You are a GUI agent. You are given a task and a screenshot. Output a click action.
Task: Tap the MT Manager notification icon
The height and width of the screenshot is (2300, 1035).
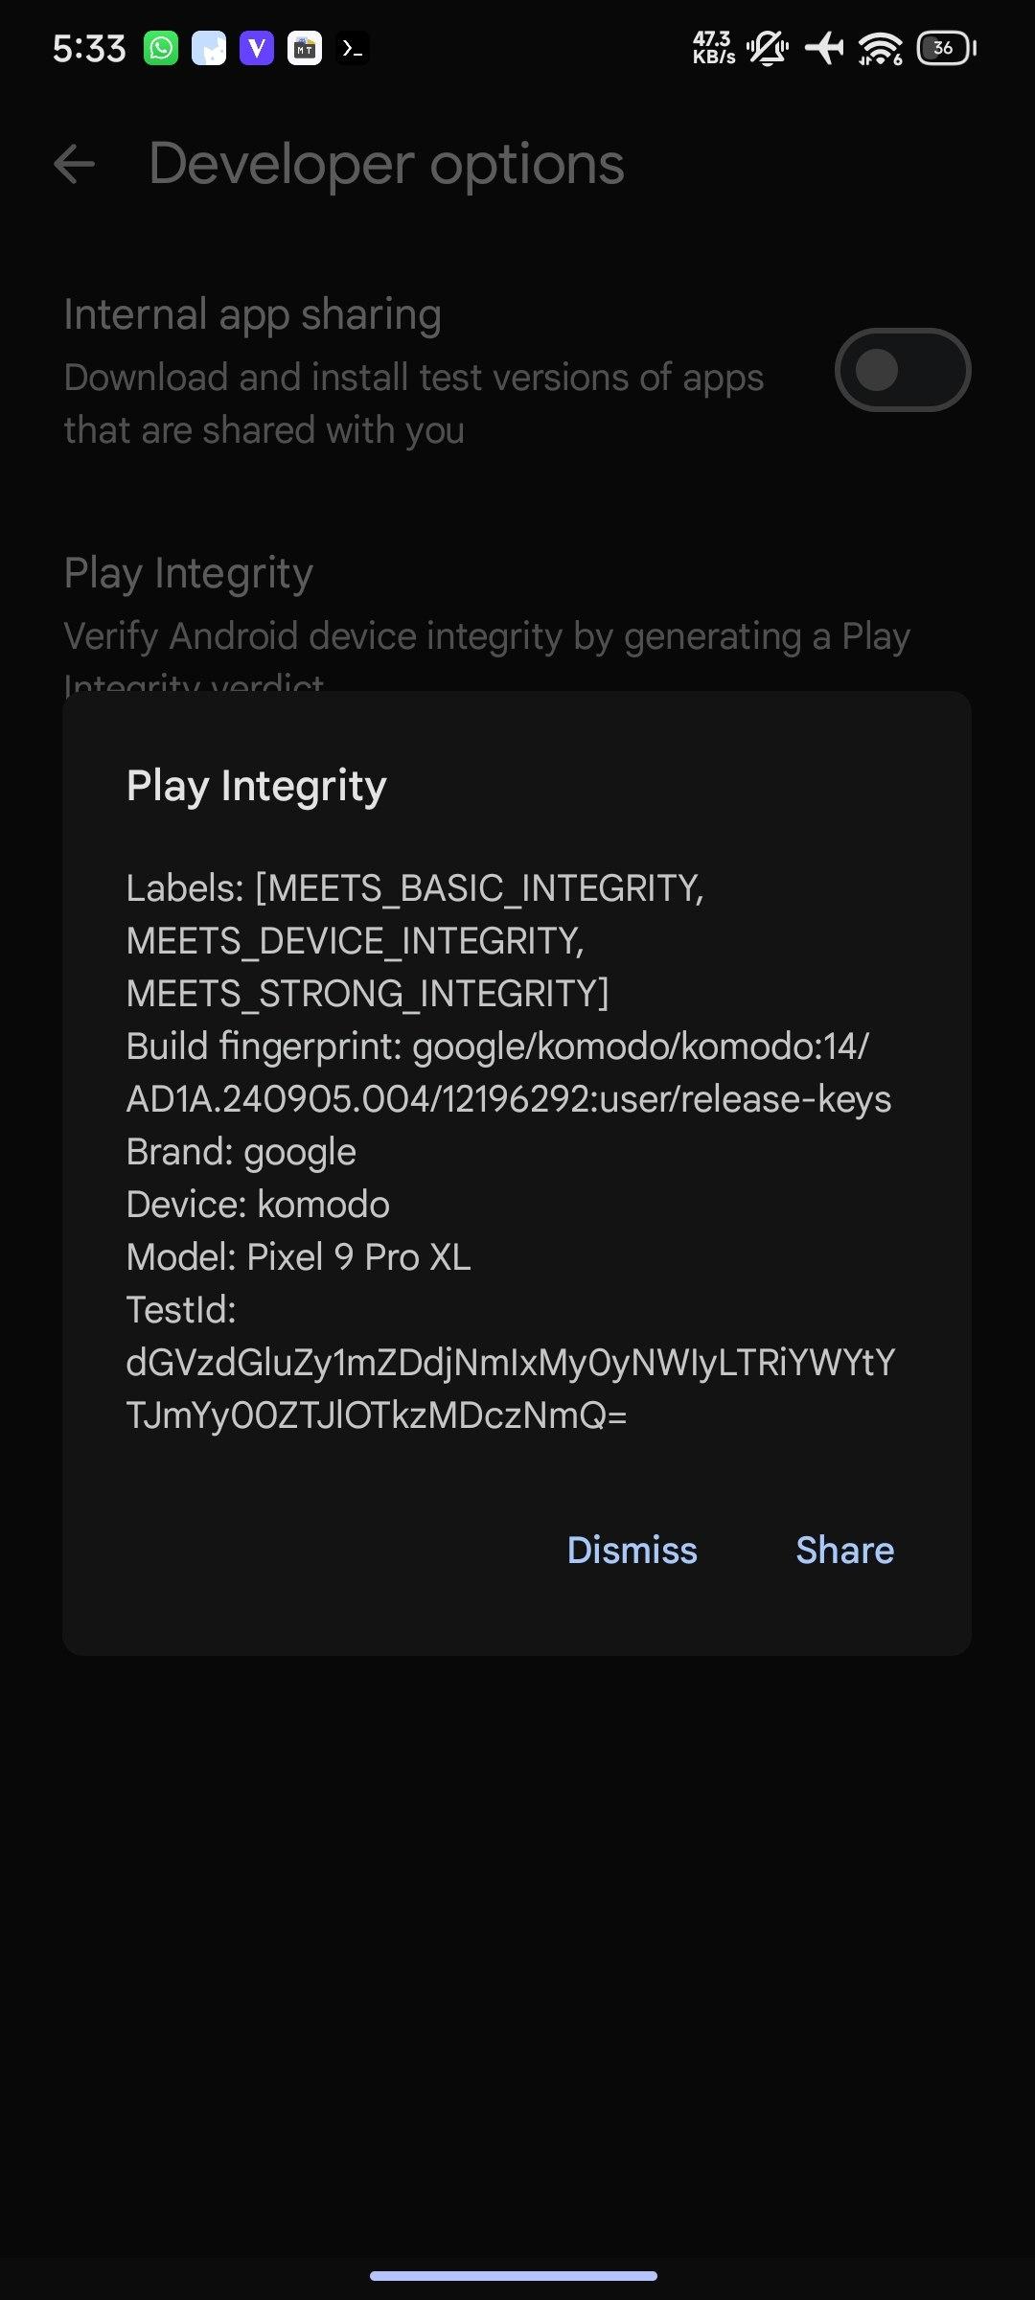click(x=305, y=48)
